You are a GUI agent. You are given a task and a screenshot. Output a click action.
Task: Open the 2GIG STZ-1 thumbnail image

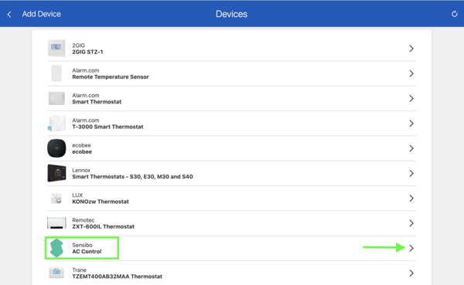pos(56,48)
